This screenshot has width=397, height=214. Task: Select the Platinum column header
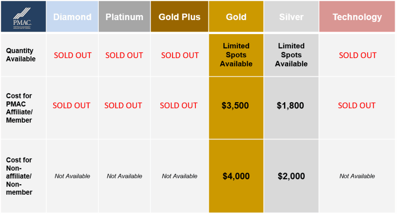pos(124,17)
